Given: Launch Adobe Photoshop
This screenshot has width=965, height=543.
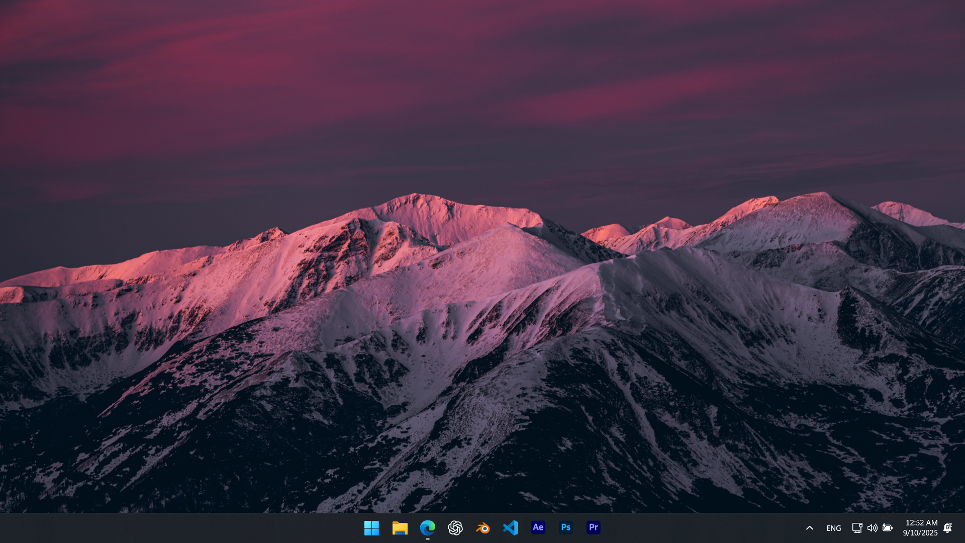Looking at the screenshot, I should 565,527.
